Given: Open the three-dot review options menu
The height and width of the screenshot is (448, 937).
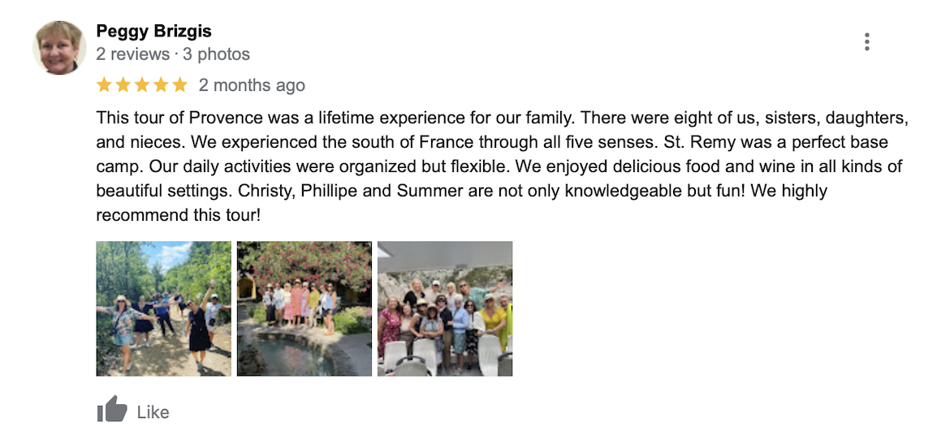Looking at the screenshot, I should (866, 42).
